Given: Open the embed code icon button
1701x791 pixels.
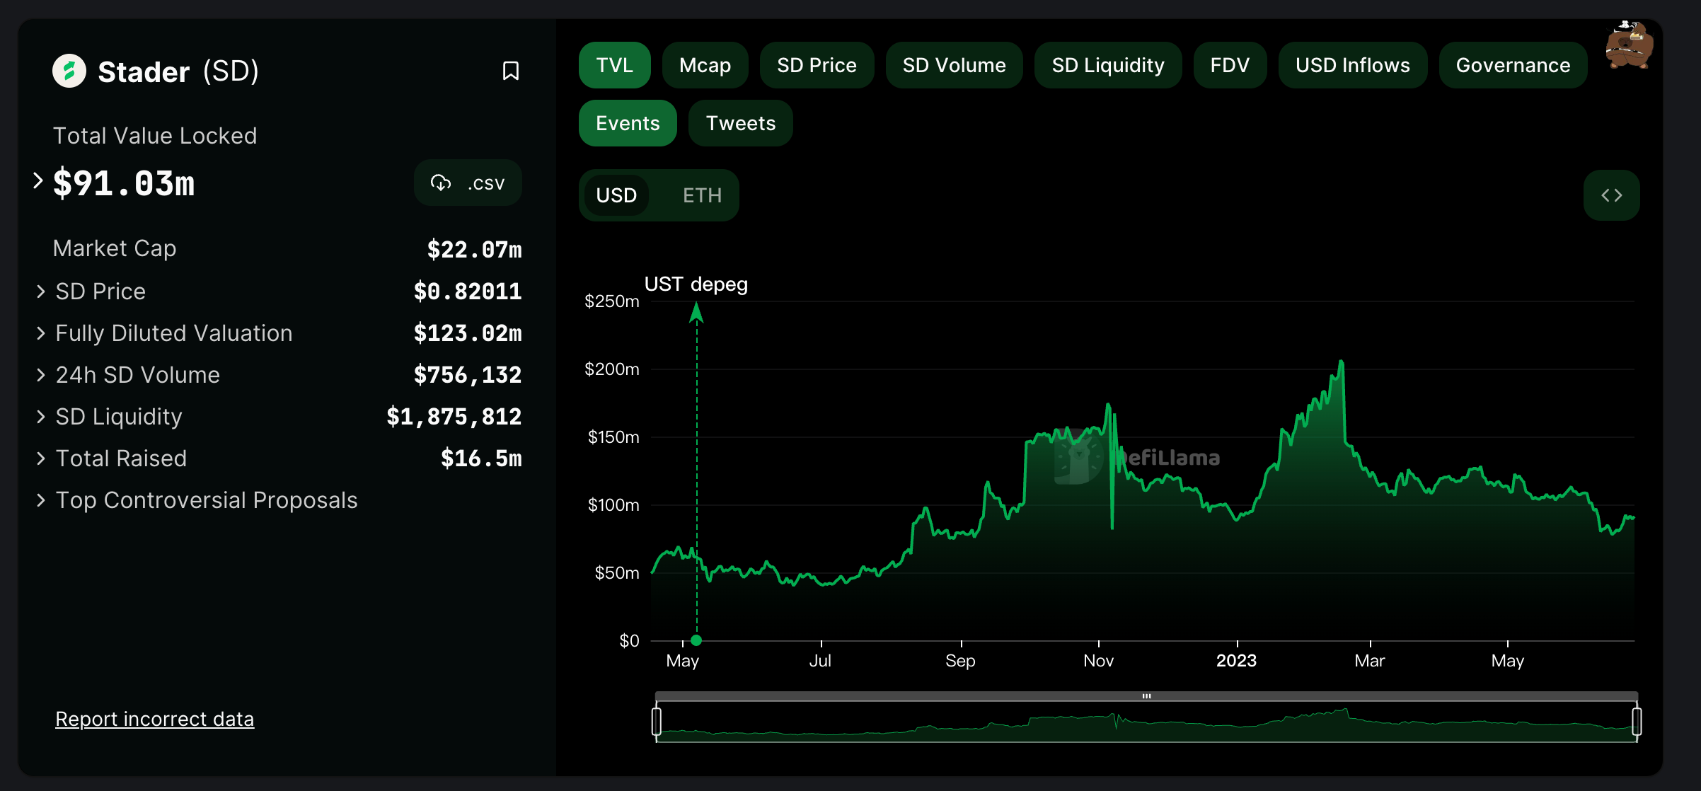Looking at the screenshot, I should pos(1611,195).
